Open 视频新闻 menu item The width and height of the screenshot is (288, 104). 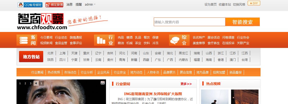coord(46,43)
